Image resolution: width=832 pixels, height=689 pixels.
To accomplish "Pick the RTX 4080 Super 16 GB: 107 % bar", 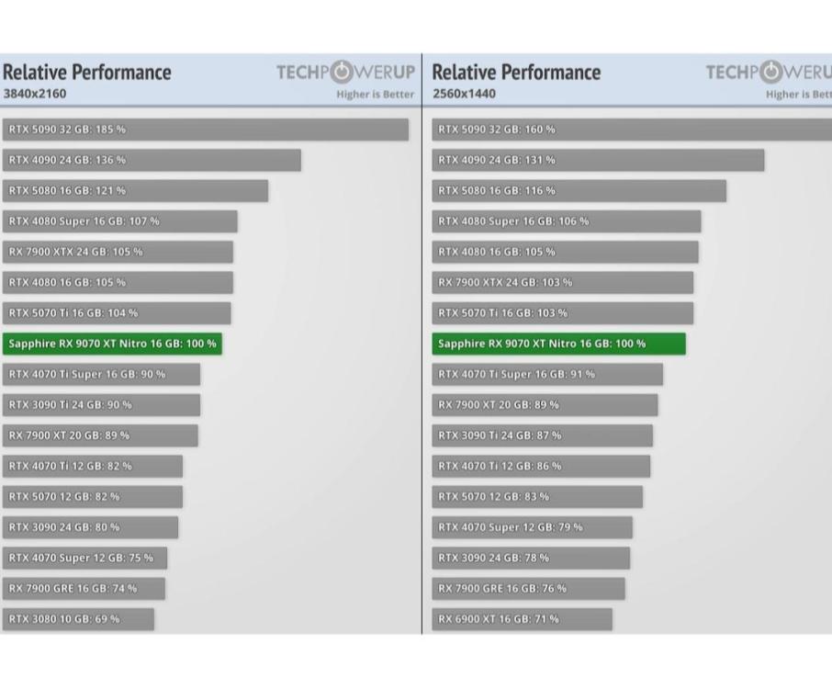I will click(119, 221).
